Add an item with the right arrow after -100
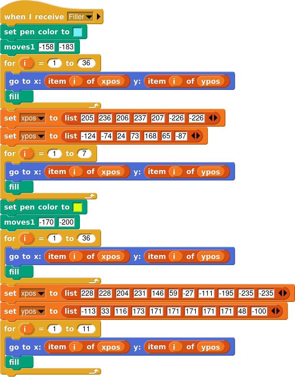Viewport: 295px width, 377px height. (278, 311)
